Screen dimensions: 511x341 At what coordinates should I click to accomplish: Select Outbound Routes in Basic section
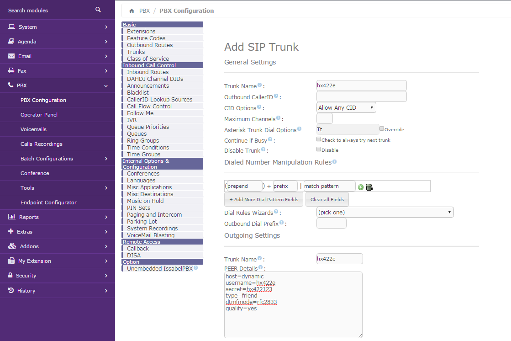pos(150,45)
